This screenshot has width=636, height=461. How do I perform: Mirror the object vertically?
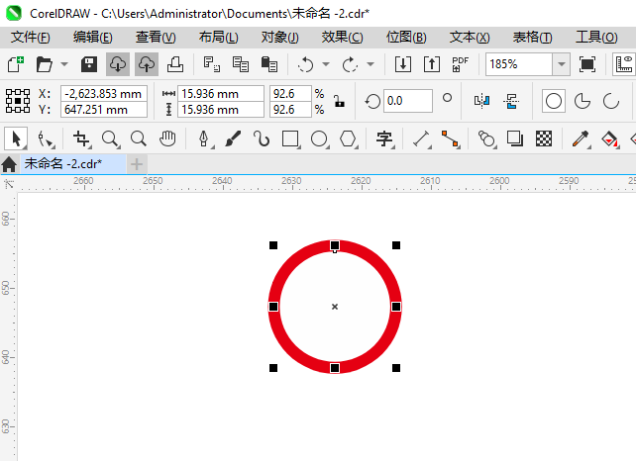tap(511, 101)
